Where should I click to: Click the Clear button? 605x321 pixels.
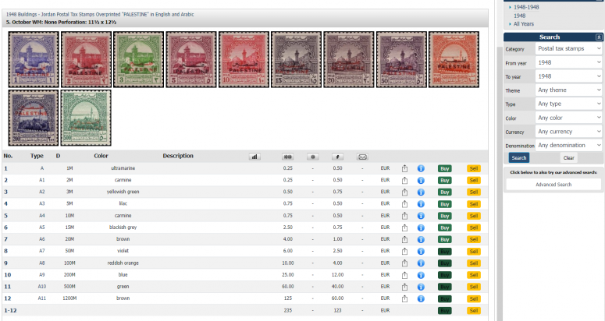(x=569, y=158)
